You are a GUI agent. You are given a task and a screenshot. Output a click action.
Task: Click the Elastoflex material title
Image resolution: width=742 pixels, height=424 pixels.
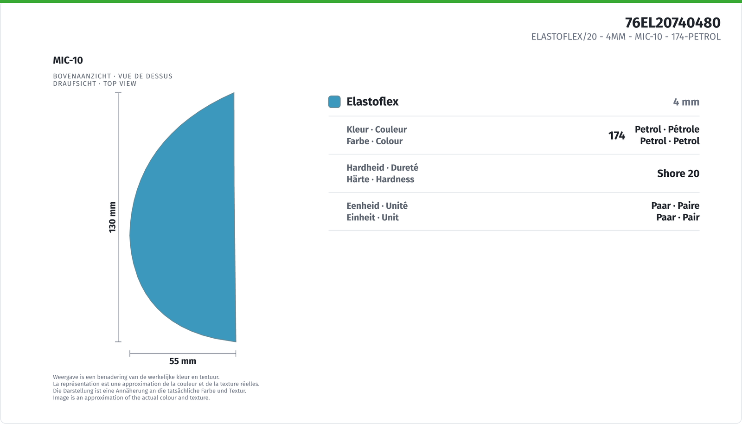372,102
